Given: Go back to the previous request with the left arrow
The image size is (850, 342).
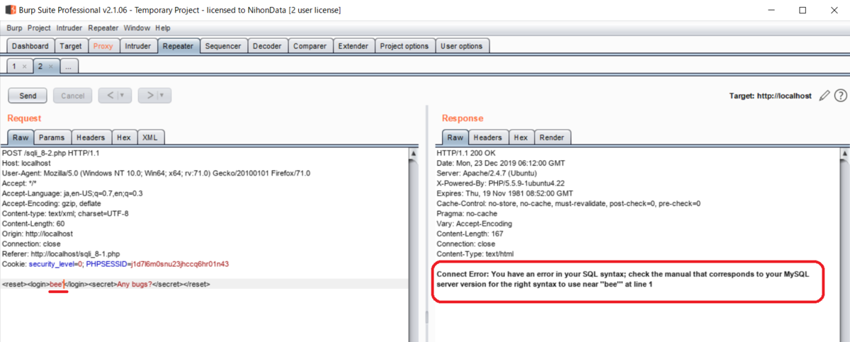Looking at the screenshot, I should pyautogui.click(x=110, y=96).
